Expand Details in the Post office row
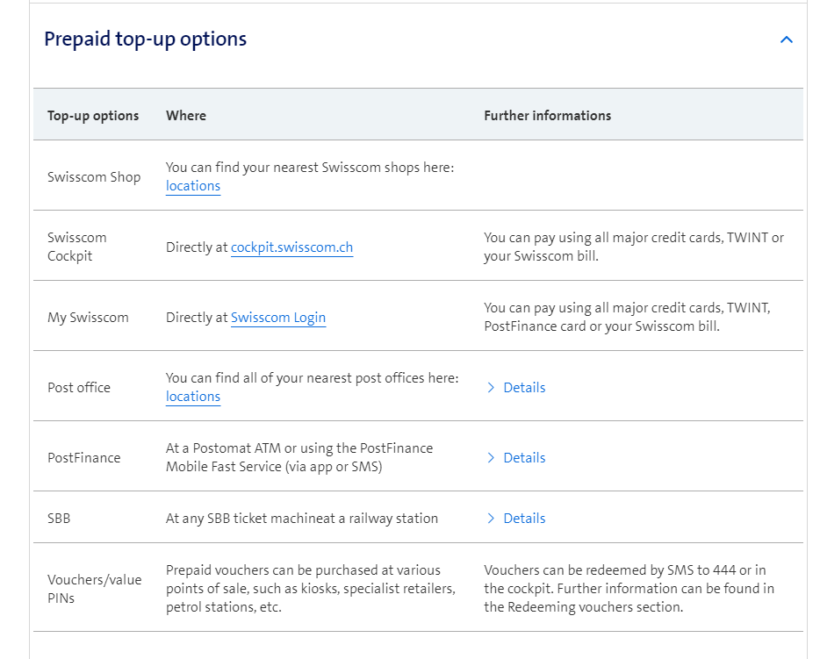The image size is (820, 659). [524, 388]
